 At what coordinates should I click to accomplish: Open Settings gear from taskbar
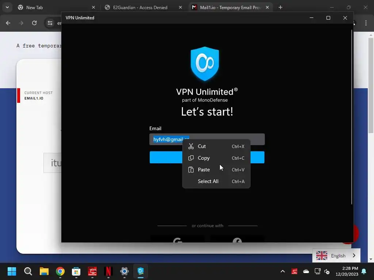pos(124,271)
